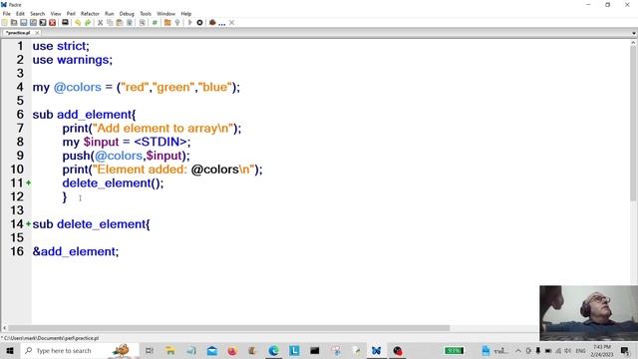Click the gray X icon ending the toolbar

[231, 23]
